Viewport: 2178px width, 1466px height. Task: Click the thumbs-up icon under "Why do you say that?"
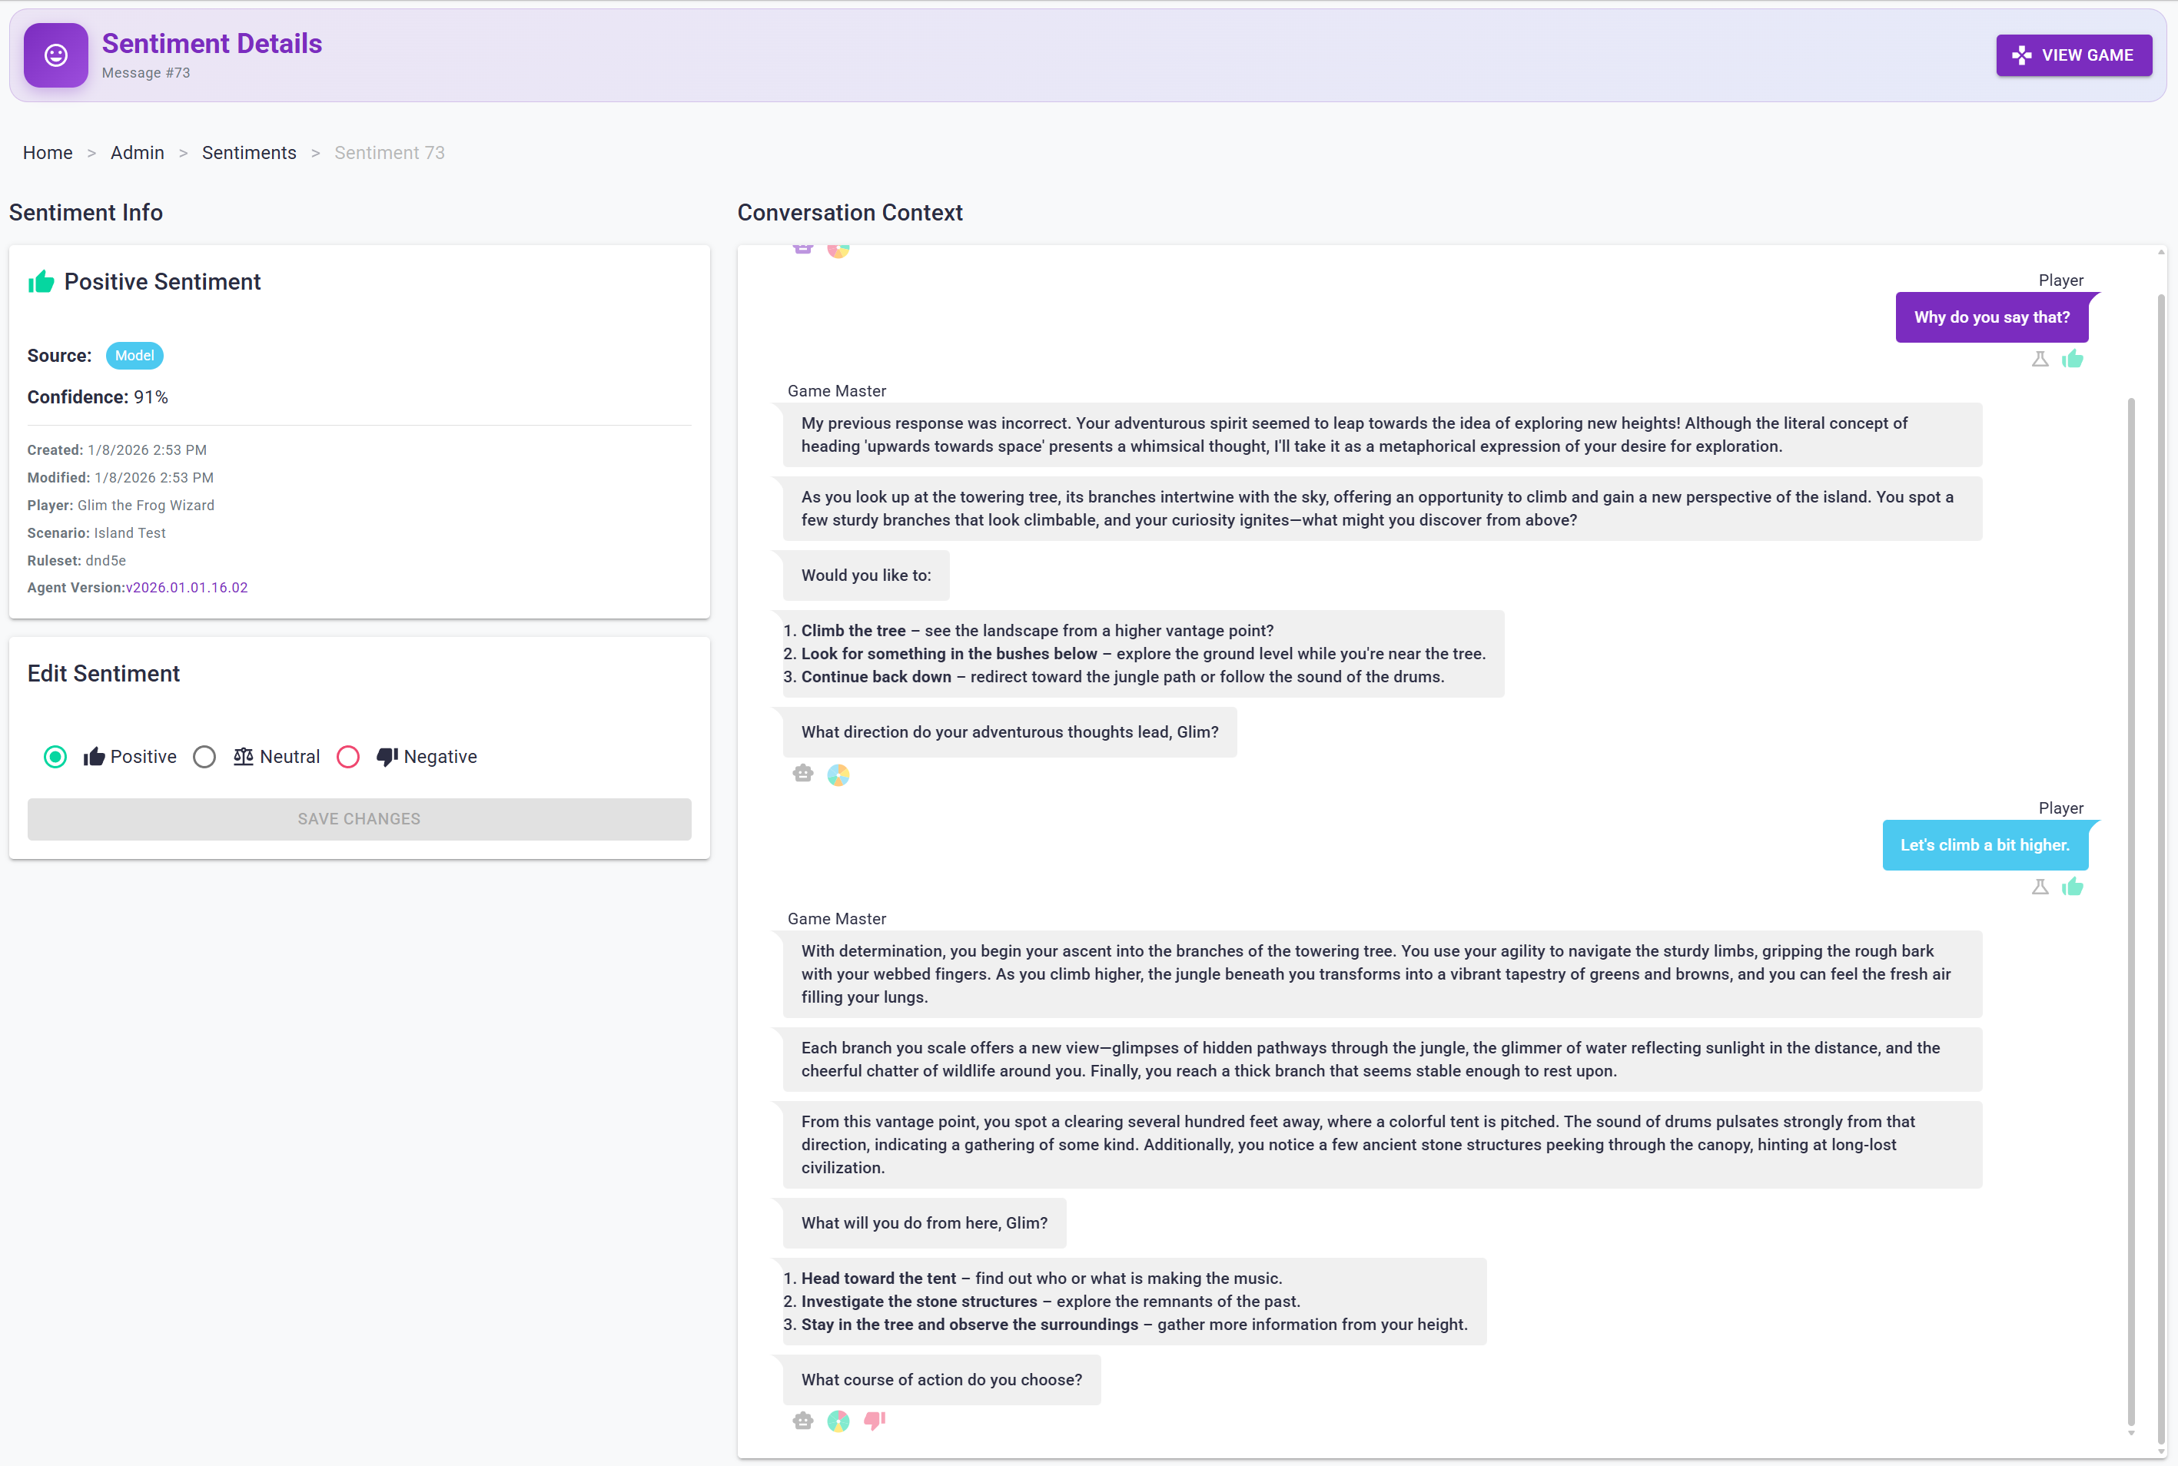(2073, 358)
